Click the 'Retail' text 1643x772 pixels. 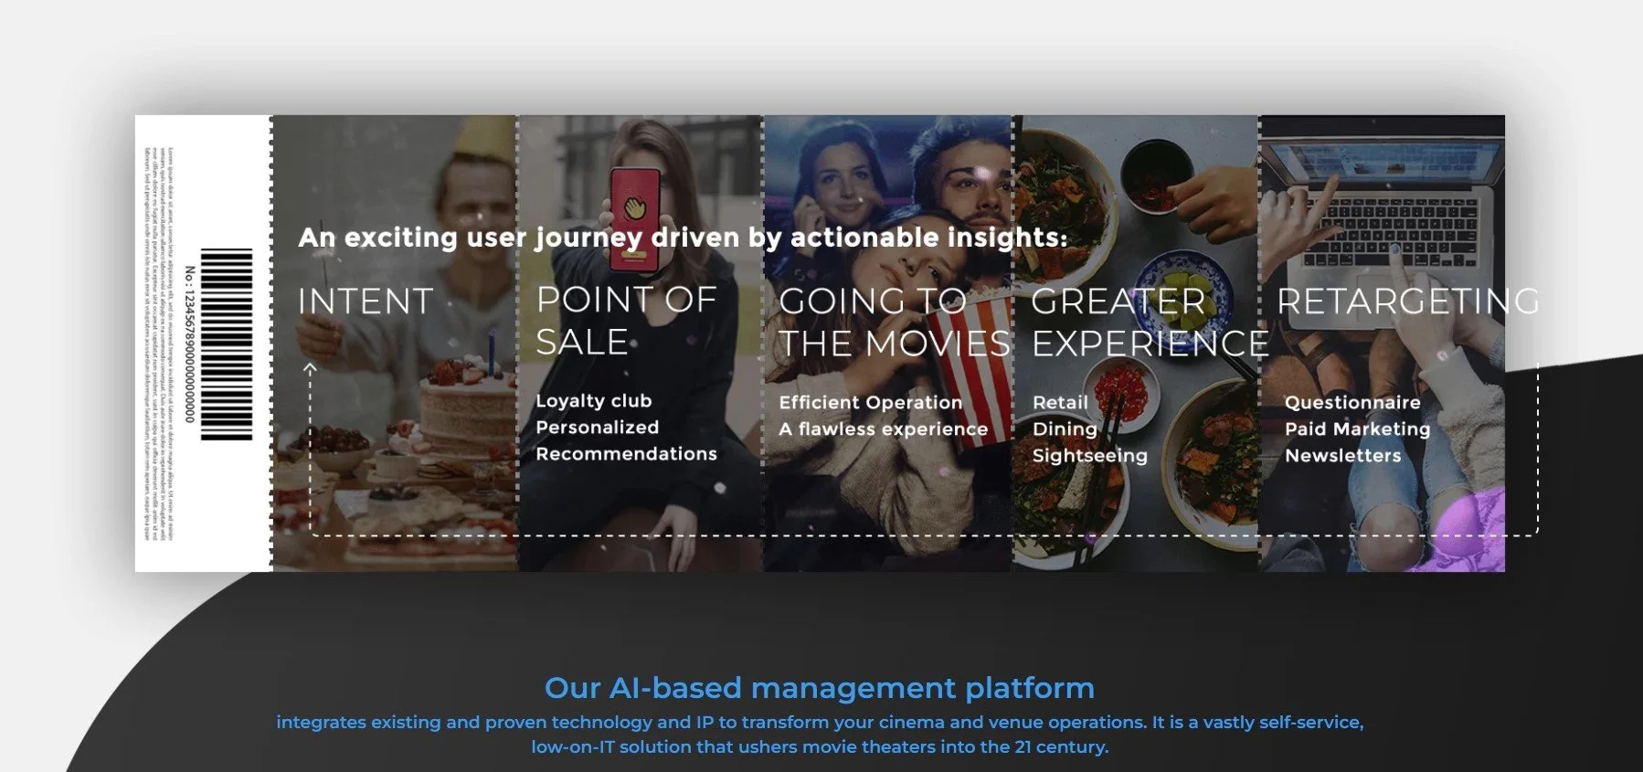1060,403
